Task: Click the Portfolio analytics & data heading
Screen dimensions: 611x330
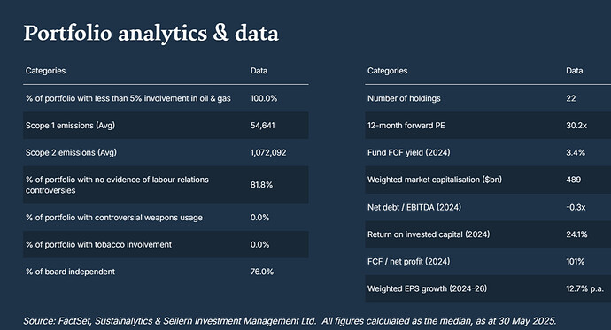Action: pos(151,34)
